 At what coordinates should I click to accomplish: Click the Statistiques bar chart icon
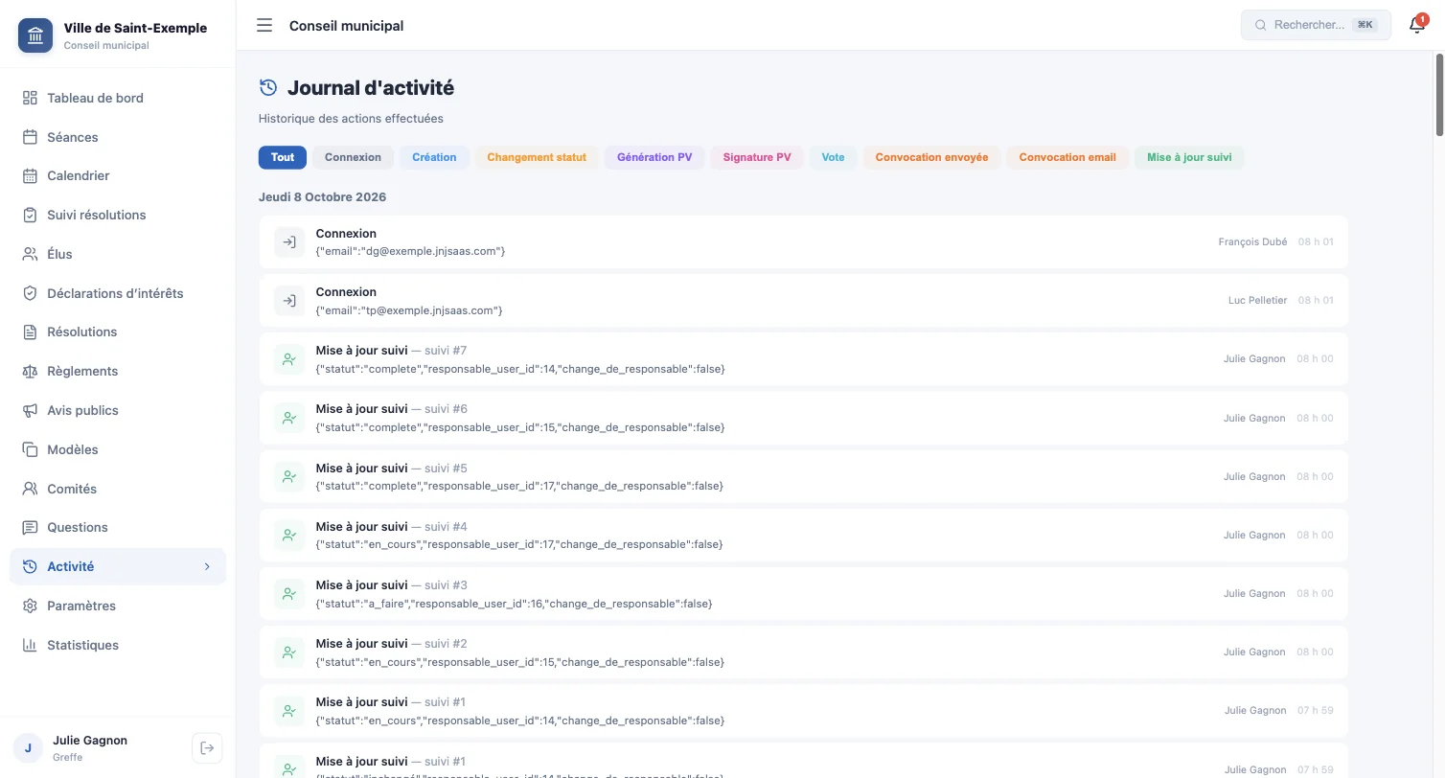click(x=30, y=645)
